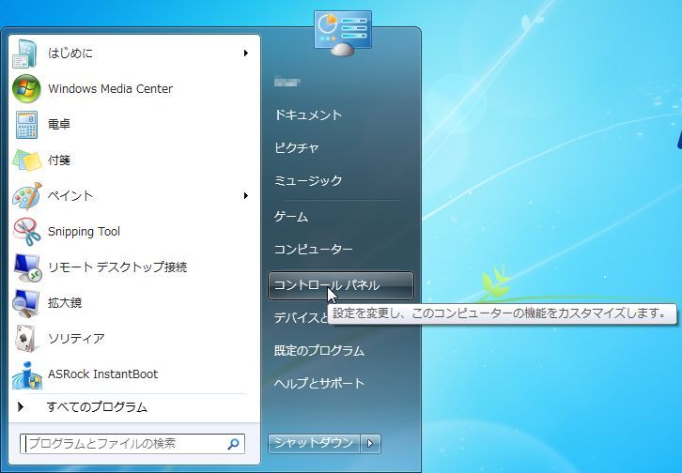The height and width of the screenshot is (473, 682).
Task: Select the リモート デスクトップ接続 label
Action: point(117,267)
